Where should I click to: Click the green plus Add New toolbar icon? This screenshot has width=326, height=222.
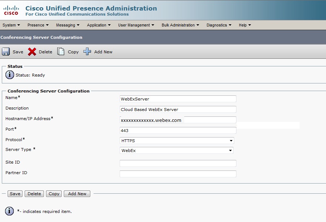pyautogui.click(x=87, y=52)
